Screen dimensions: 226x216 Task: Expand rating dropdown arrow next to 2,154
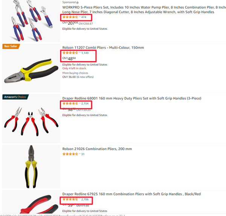80,103
